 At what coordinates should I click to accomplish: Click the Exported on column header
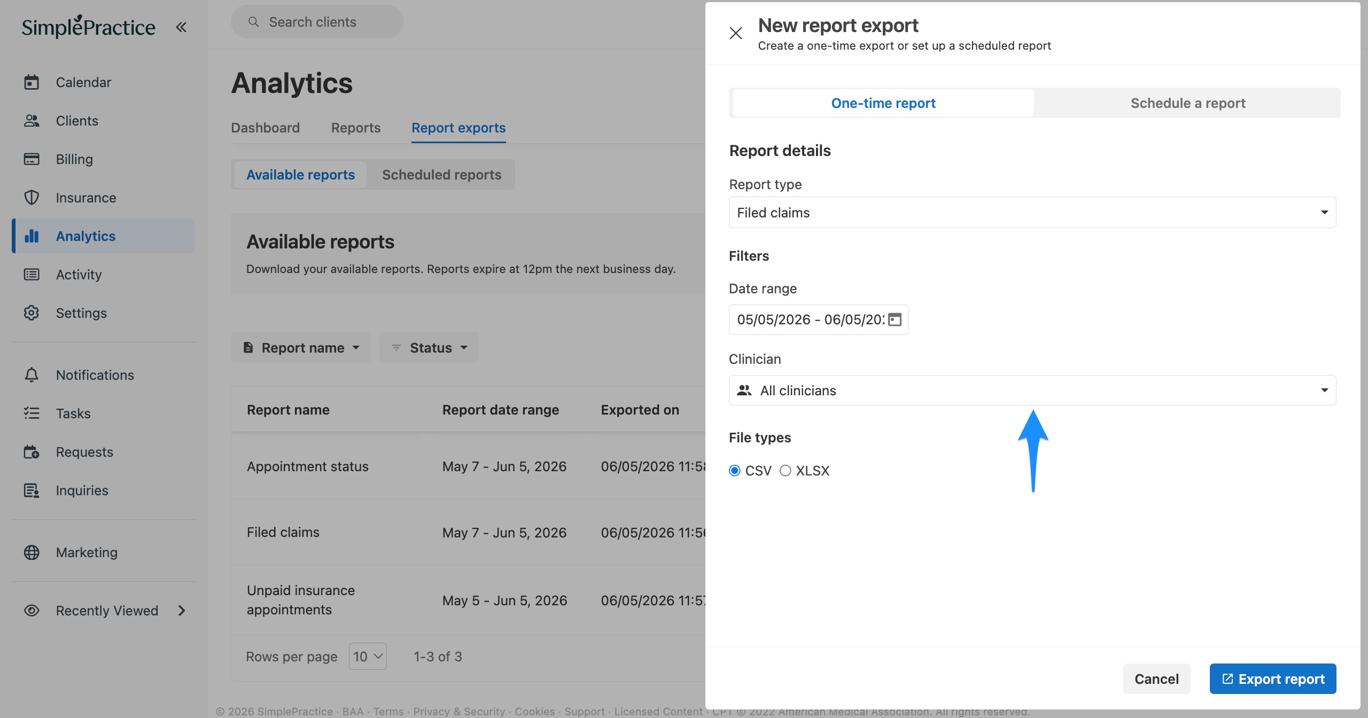640,410
